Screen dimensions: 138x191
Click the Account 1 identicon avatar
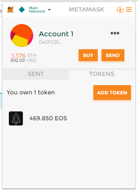click(x=22, y=36)
